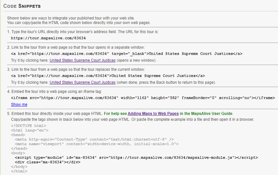Viewport: 278px width, 175px height.
Task: Click the div class="ma-83634" code line
Action: point(47,162)
